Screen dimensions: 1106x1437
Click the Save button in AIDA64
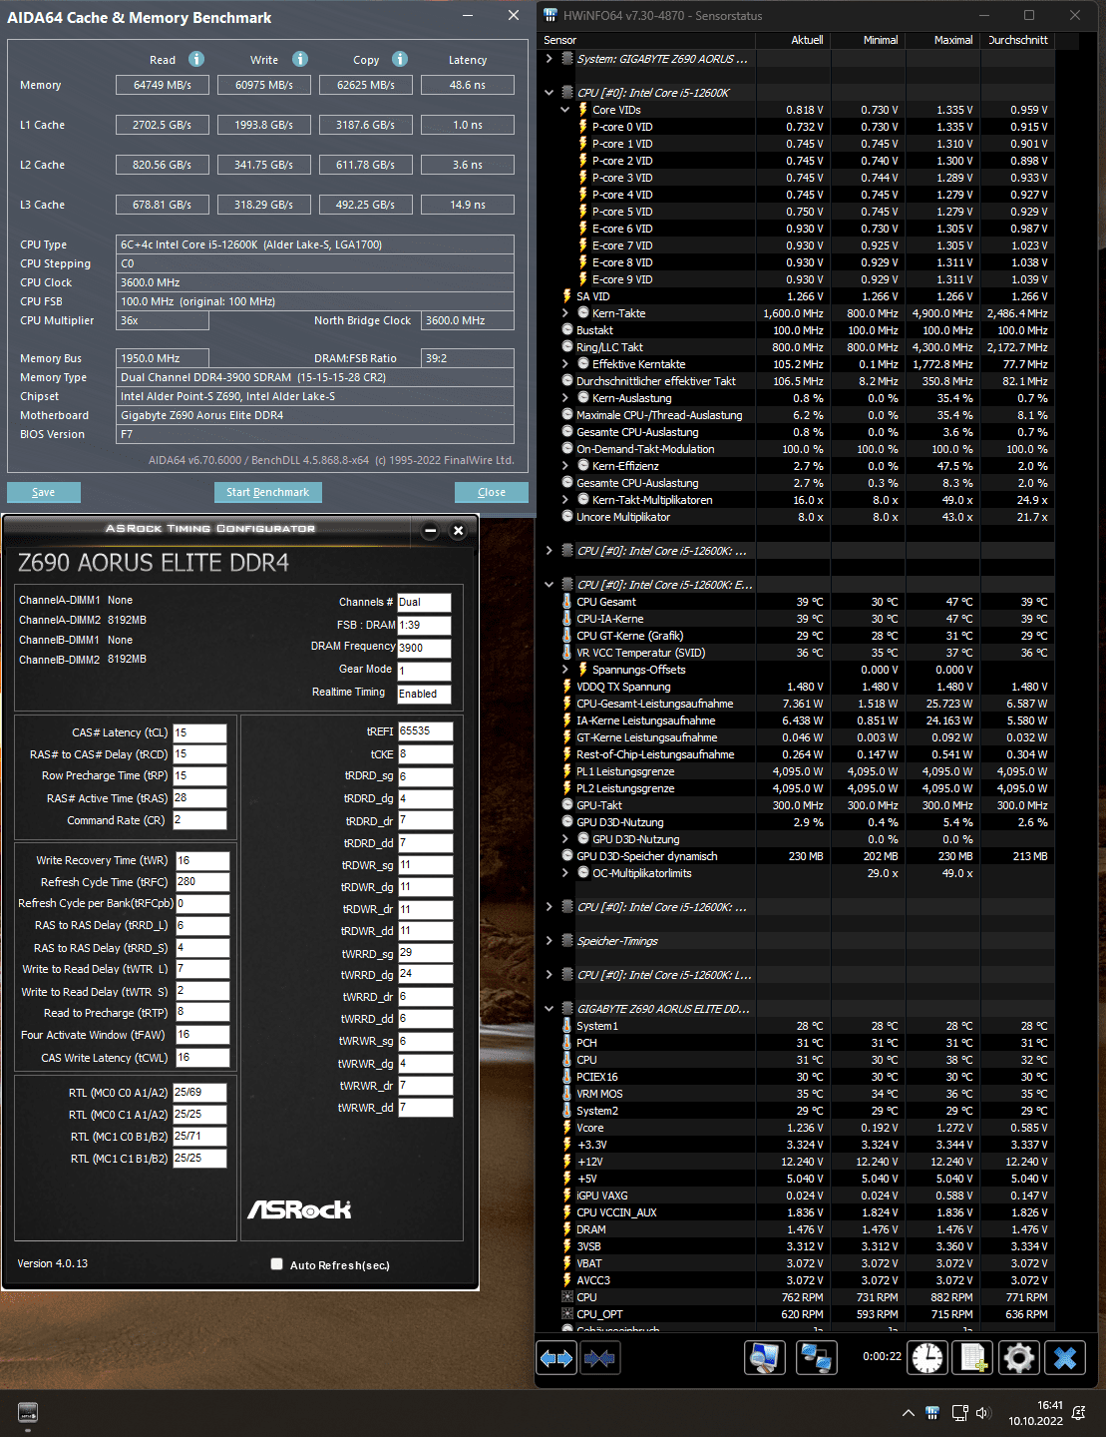[x=44, y=492]
